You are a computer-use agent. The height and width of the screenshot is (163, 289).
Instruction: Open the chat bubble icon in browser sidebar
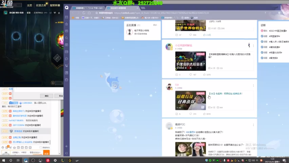tap(66, 59)
